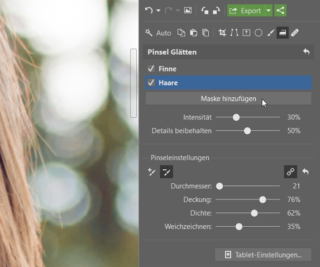This screenshot has width=320, height=267.
Task: Select the filter brush tool
Action: point(271,32)
